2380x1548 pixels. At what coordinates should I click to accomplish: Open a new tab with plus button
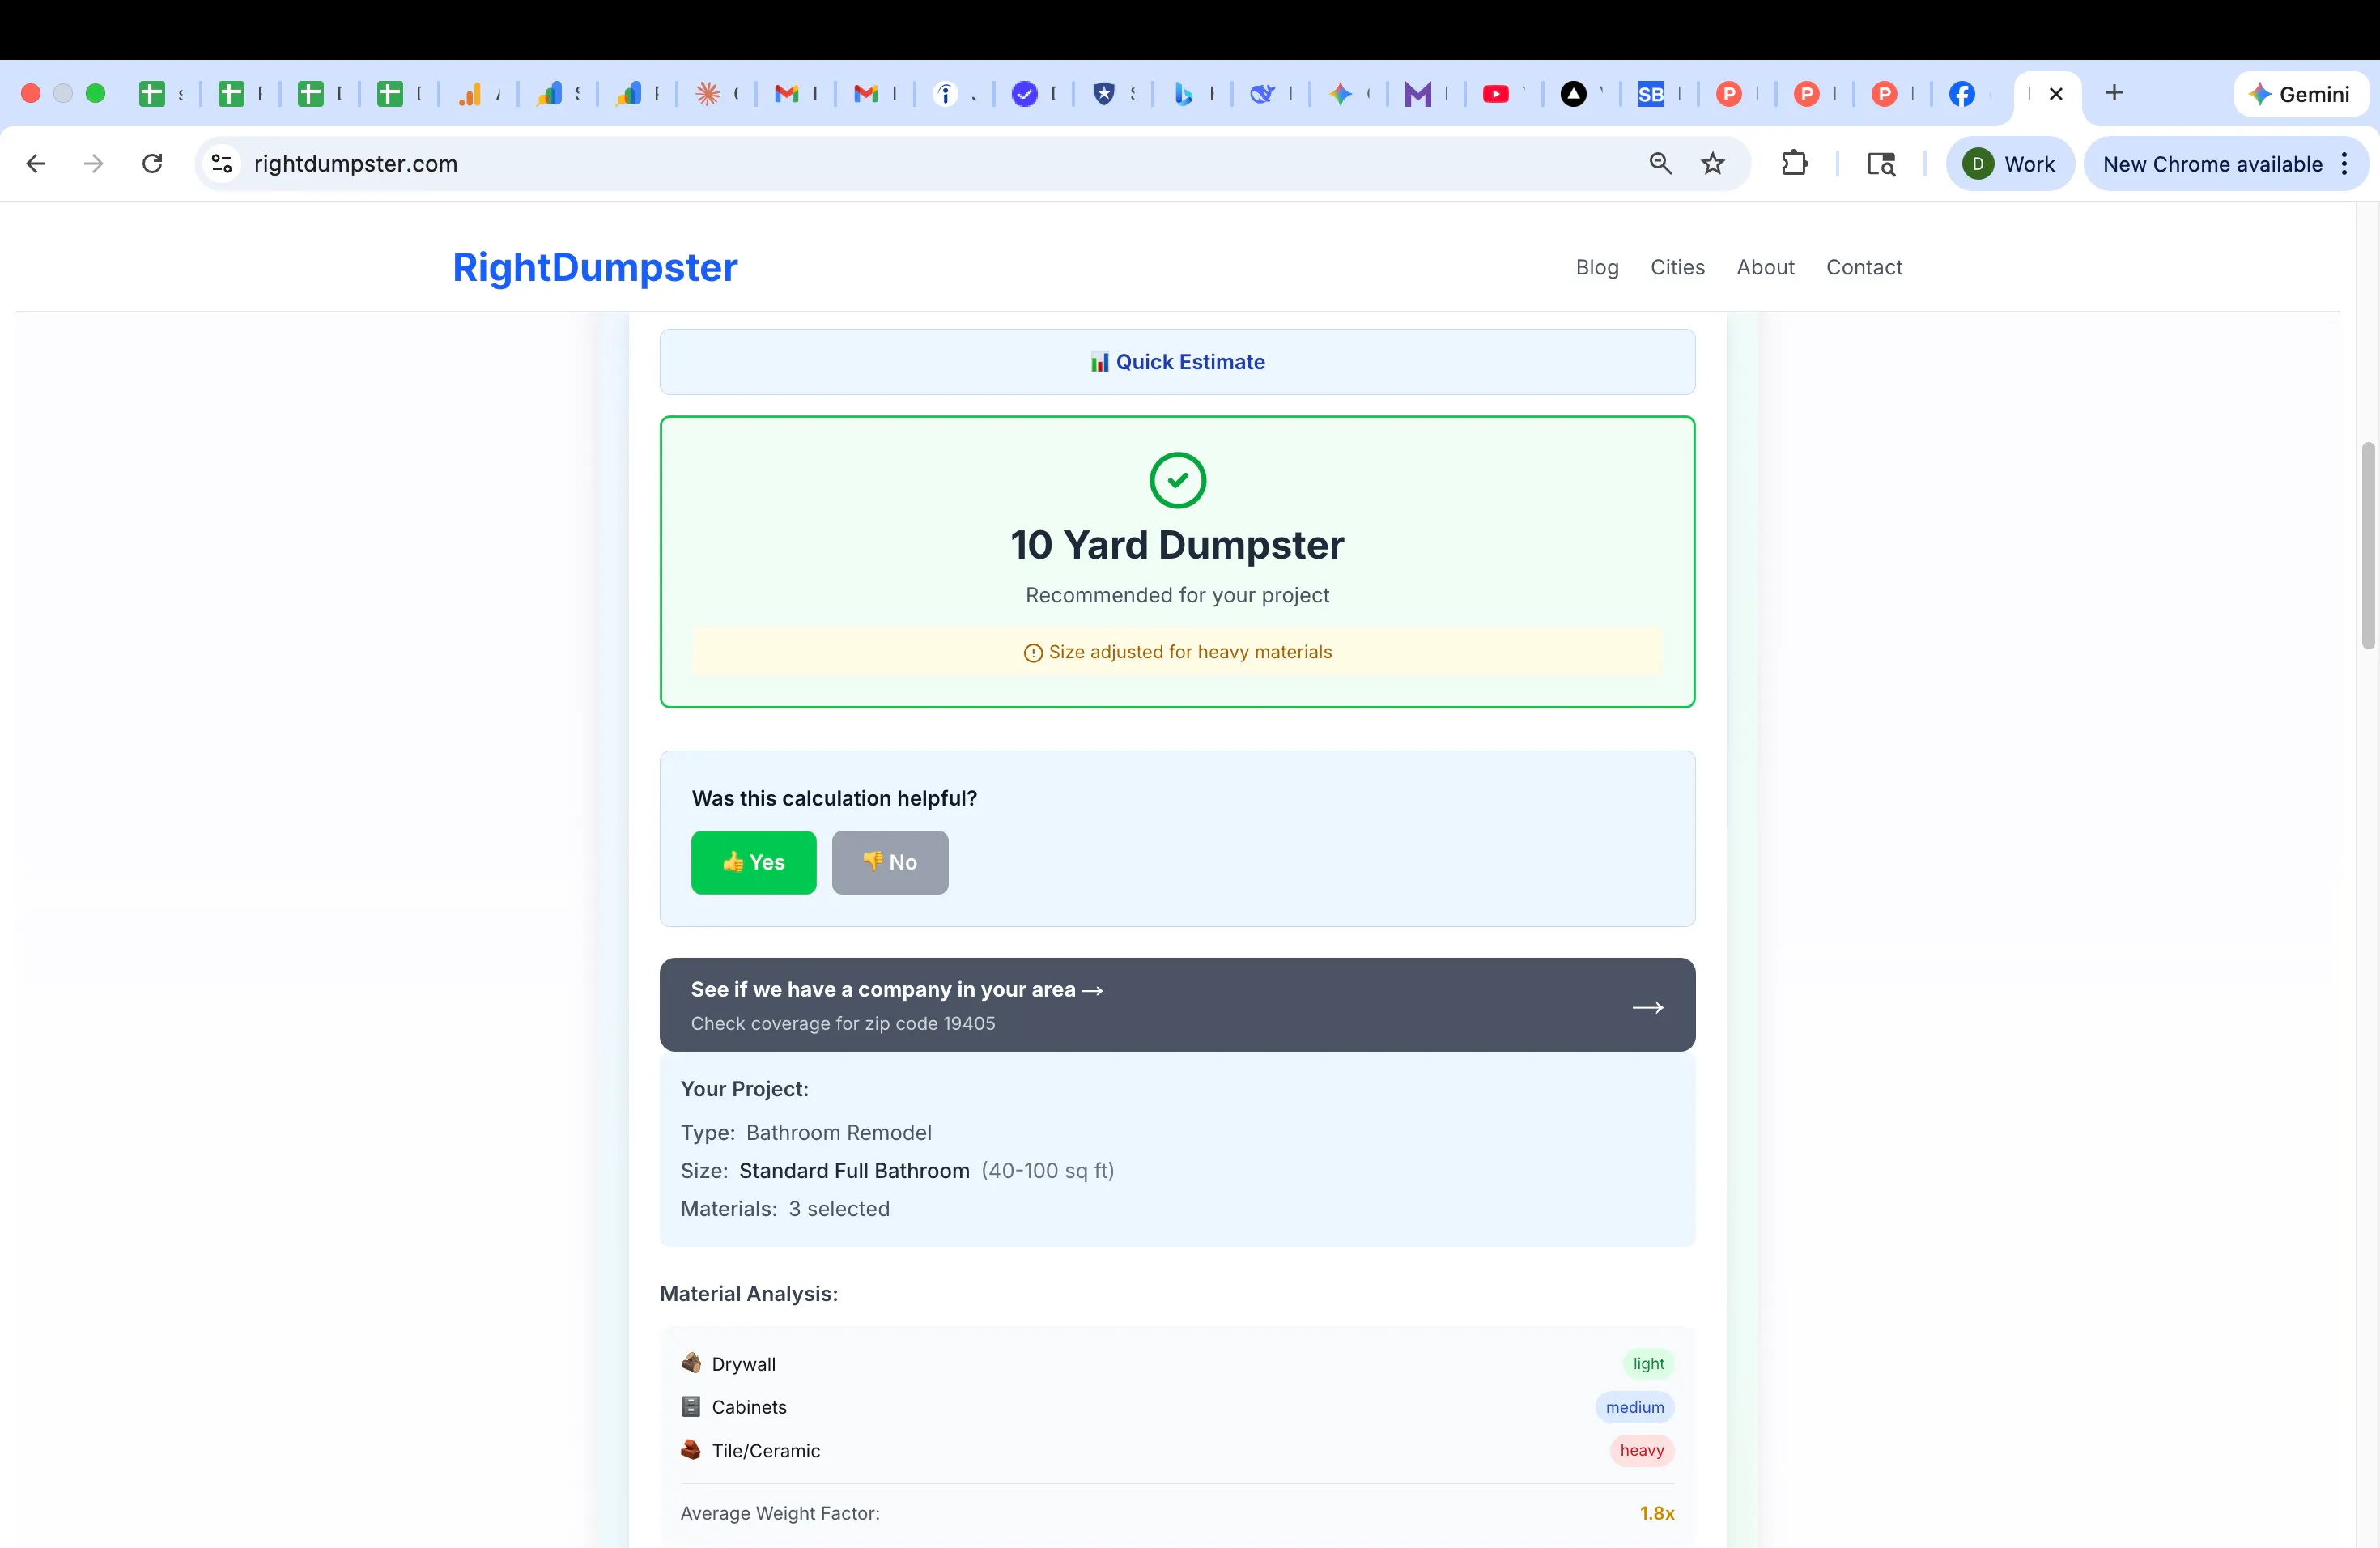point(2114,93)
